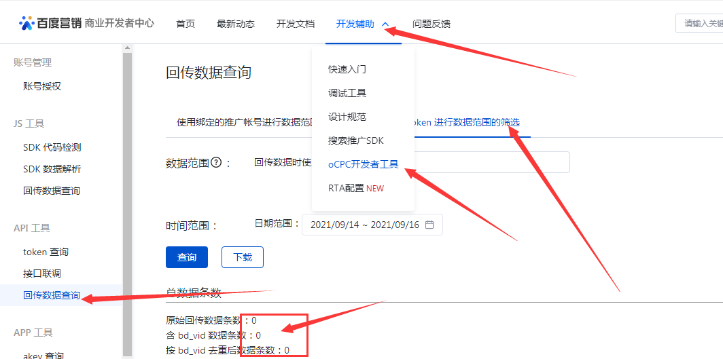Viewport: 723px width, 359px height.
Task: Select 设计规范 from the dropdown menu
Action: [x=347, y=117]
